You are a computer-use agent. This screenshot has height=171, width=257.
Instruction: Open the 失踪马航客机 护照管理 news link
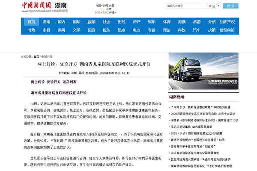click(201, 166)
